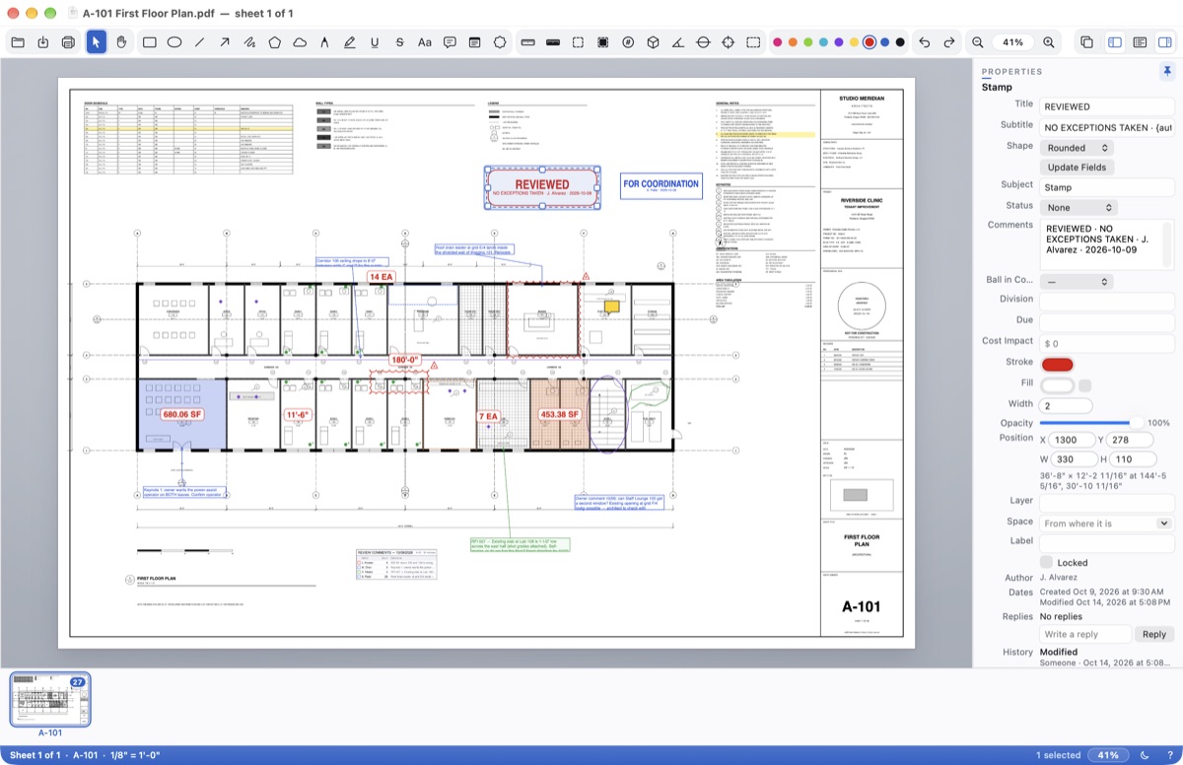Click the open file folder icon
The image size is (1183, 765).
pos(18,42)
